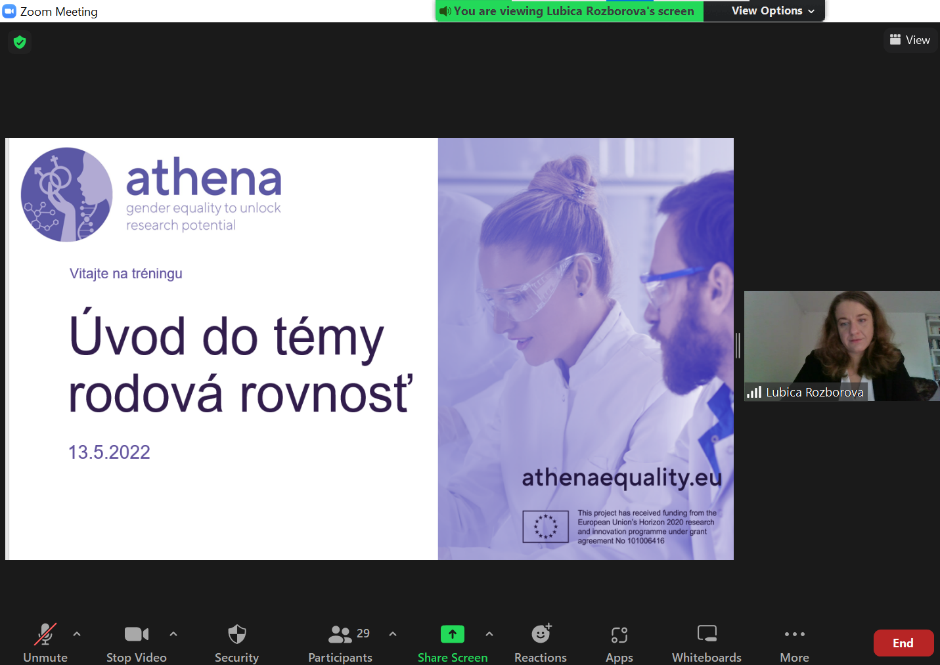Screen dimensions: 940x665
Task: Open the More options menu
Action: (795, 643)
